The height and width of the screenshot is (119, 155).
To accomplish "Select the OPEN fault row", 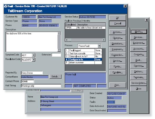I will click(x=85, y=28).
